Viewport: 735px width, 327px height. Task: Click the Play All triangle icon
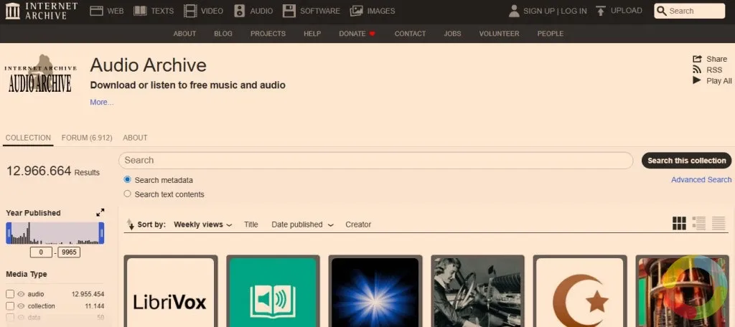697,80
